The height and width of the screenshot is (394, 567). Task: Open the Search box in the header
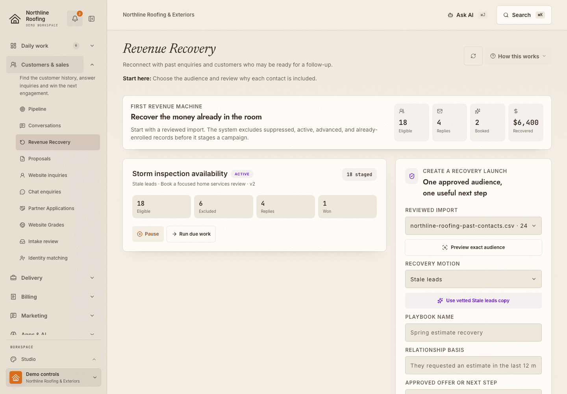pyautogui.click(x=524, y=15)
